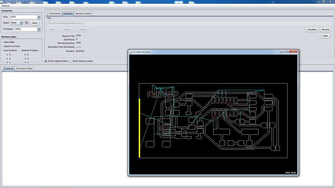Viewport: 335px width, 188px height.
Task: Click the Browse button
Action: [326, 29]
